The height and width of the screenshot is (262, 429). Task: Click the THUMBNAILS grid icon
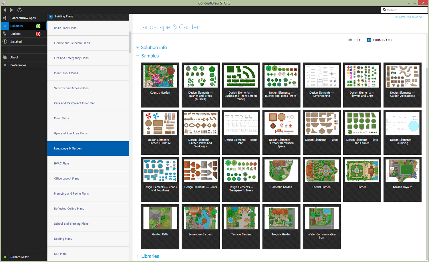pyautogui.click(x=369, y=40)
